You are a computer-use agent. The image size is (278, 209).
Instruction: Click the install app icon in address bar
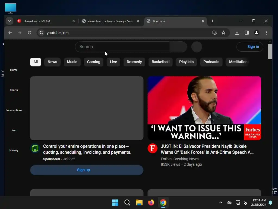[214, 33]
